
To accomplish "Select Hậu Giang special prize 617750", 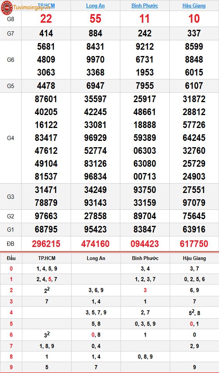I will (194, 244).
